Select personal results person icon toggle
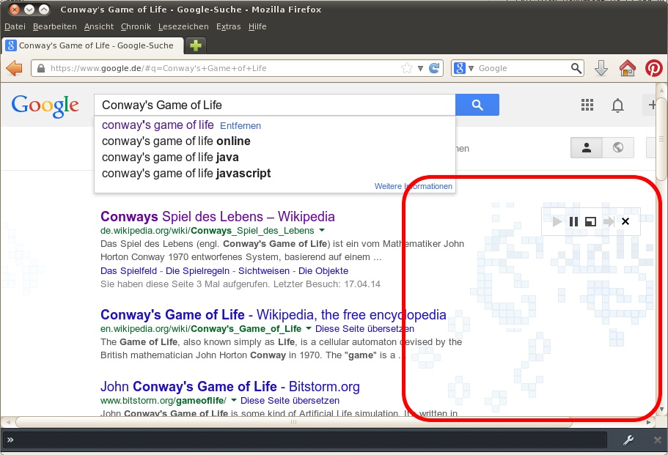This screenshot has width=668, height=455. pyautogui.click(x=586, y=148)
